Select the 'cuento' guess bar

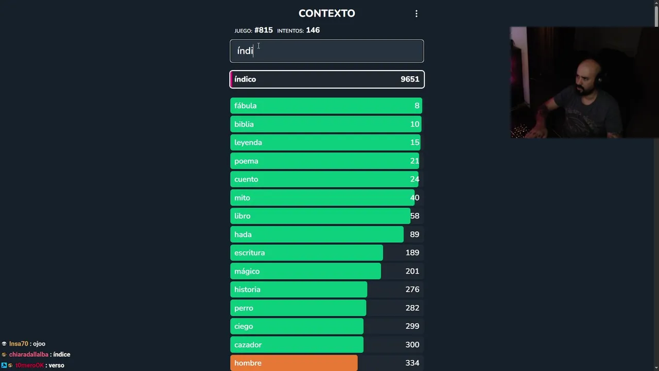(x=326, y=179)
